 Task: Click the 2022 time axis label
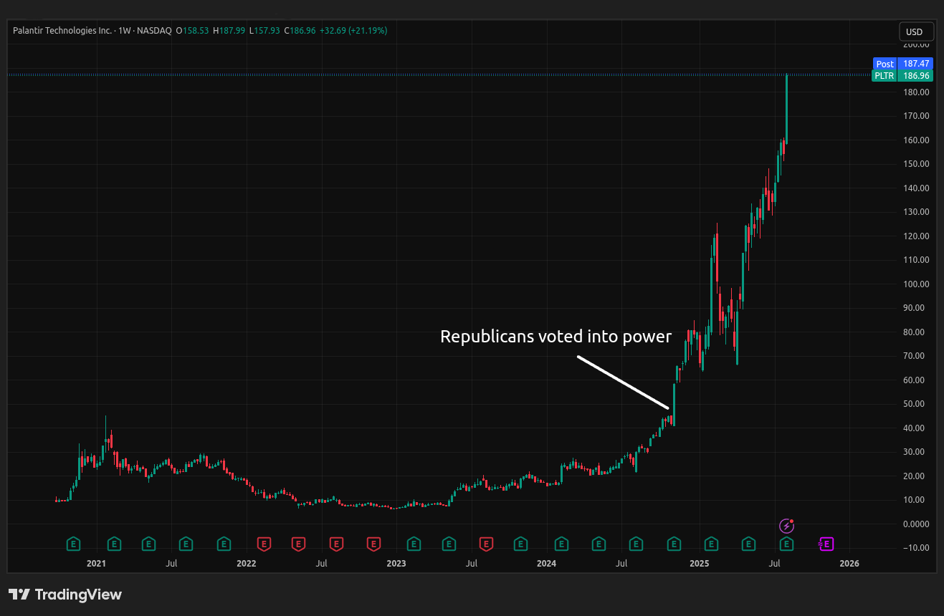[x=246, y=564]
